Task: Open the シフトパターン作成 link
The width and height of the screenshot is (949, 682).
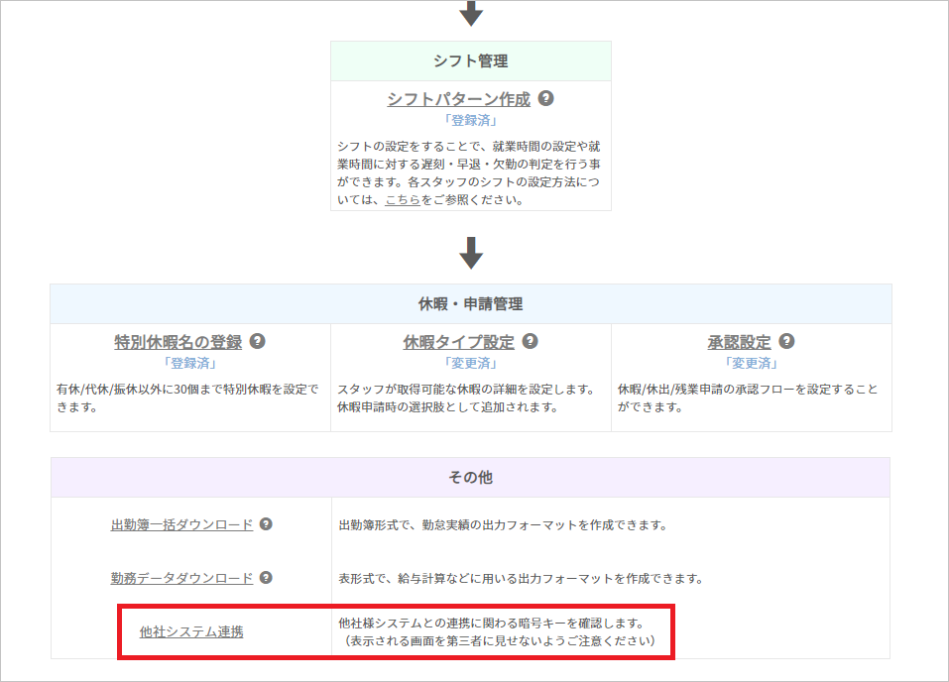Action: point(458,100)
